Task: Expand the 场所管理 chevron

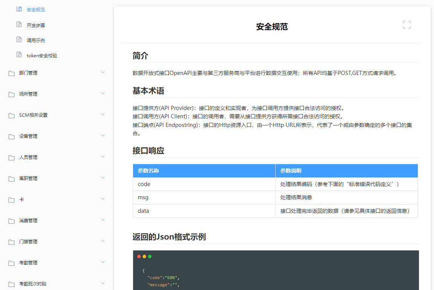Action: (x=103, y=93)
